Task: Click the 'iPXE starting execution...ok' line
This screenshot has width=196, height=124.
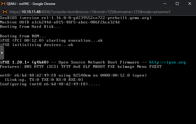Action: click(x=51, y=40)
